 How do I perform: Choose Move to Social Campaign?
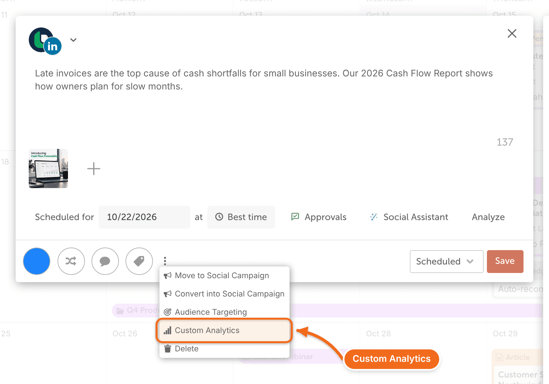224,276
